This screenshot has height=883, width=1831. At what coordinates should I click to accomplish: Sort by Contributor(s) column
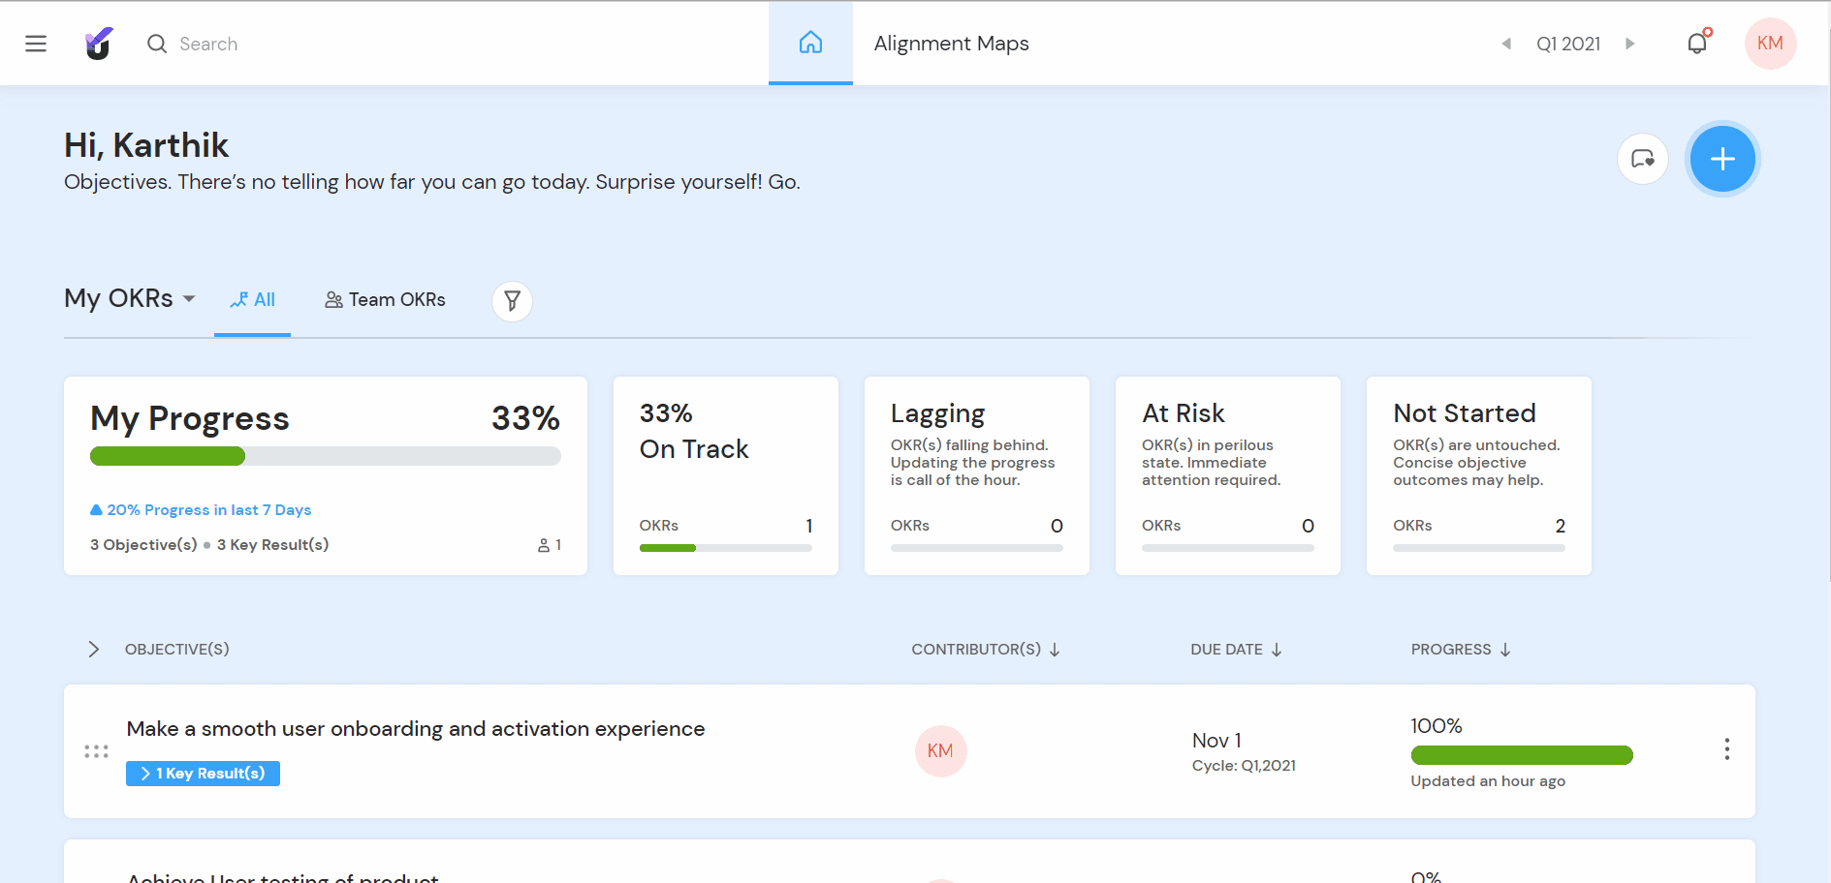pyautogui.click(x=1056, y=649)
